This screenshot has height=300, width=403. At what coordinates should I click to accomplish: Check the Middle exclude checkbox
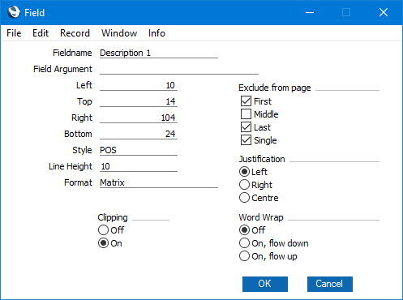pos(246,114)
